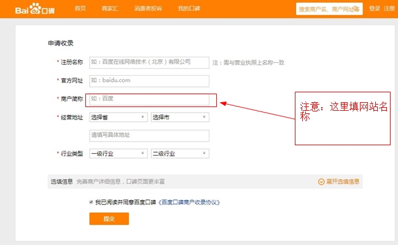This screenshot has width=398, height=245.
Task: Focus the 官方网址 input field
Action: [149, 81]
